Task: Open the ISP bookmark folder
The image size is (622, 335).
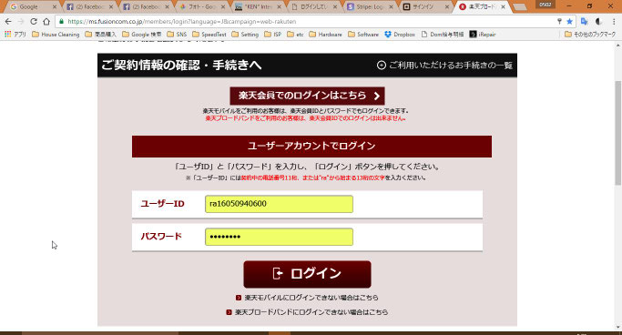Action: [273, 35]
